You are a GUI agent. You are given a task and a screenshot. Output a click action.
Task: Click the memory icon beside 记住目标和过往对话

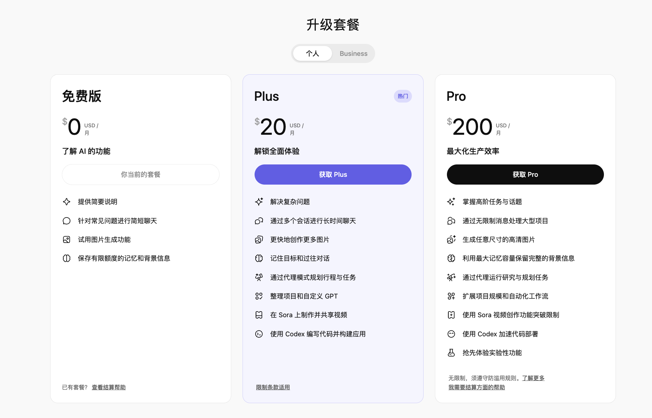259,258
